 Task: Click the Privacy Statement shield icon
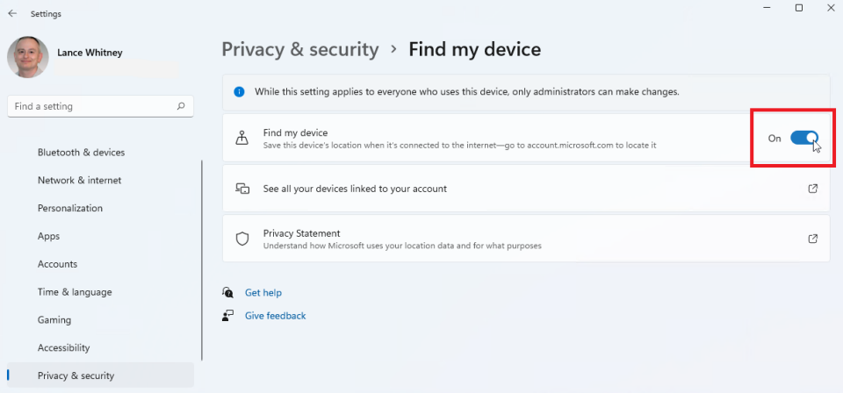tap(243, 239)
